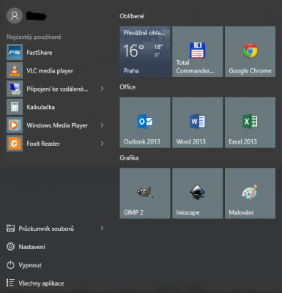The height and width of the screenshot is (293, 282).
Task: Launch Total Commander tile
Action: click(x=197, y=52)
